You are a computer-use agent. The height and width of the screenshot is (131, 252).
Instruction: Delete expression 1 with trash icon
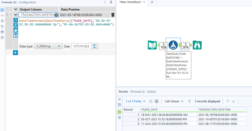[113, 15]
